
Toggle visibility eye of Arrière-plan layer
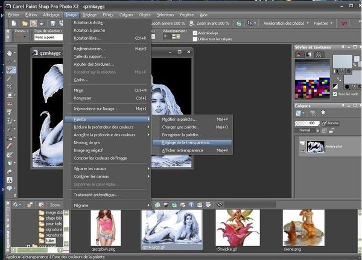pos(302,151)
